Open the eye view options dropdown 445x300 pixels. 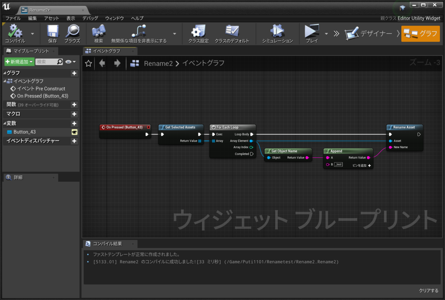(x=70, y=62)
